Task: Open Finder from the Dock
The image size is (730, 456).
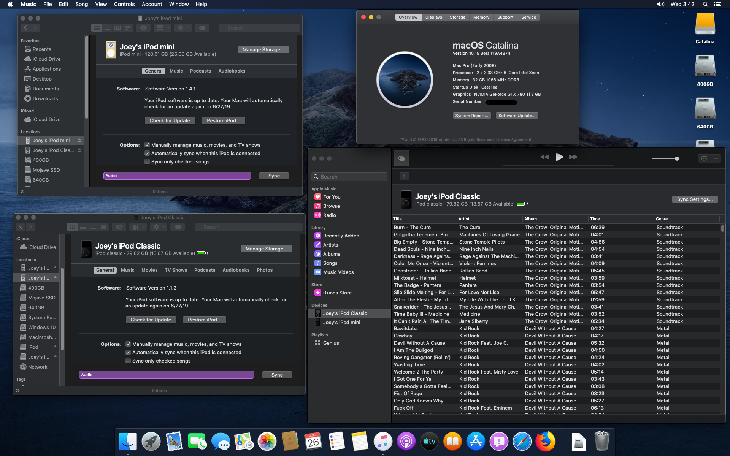Action: pos(128,442)
